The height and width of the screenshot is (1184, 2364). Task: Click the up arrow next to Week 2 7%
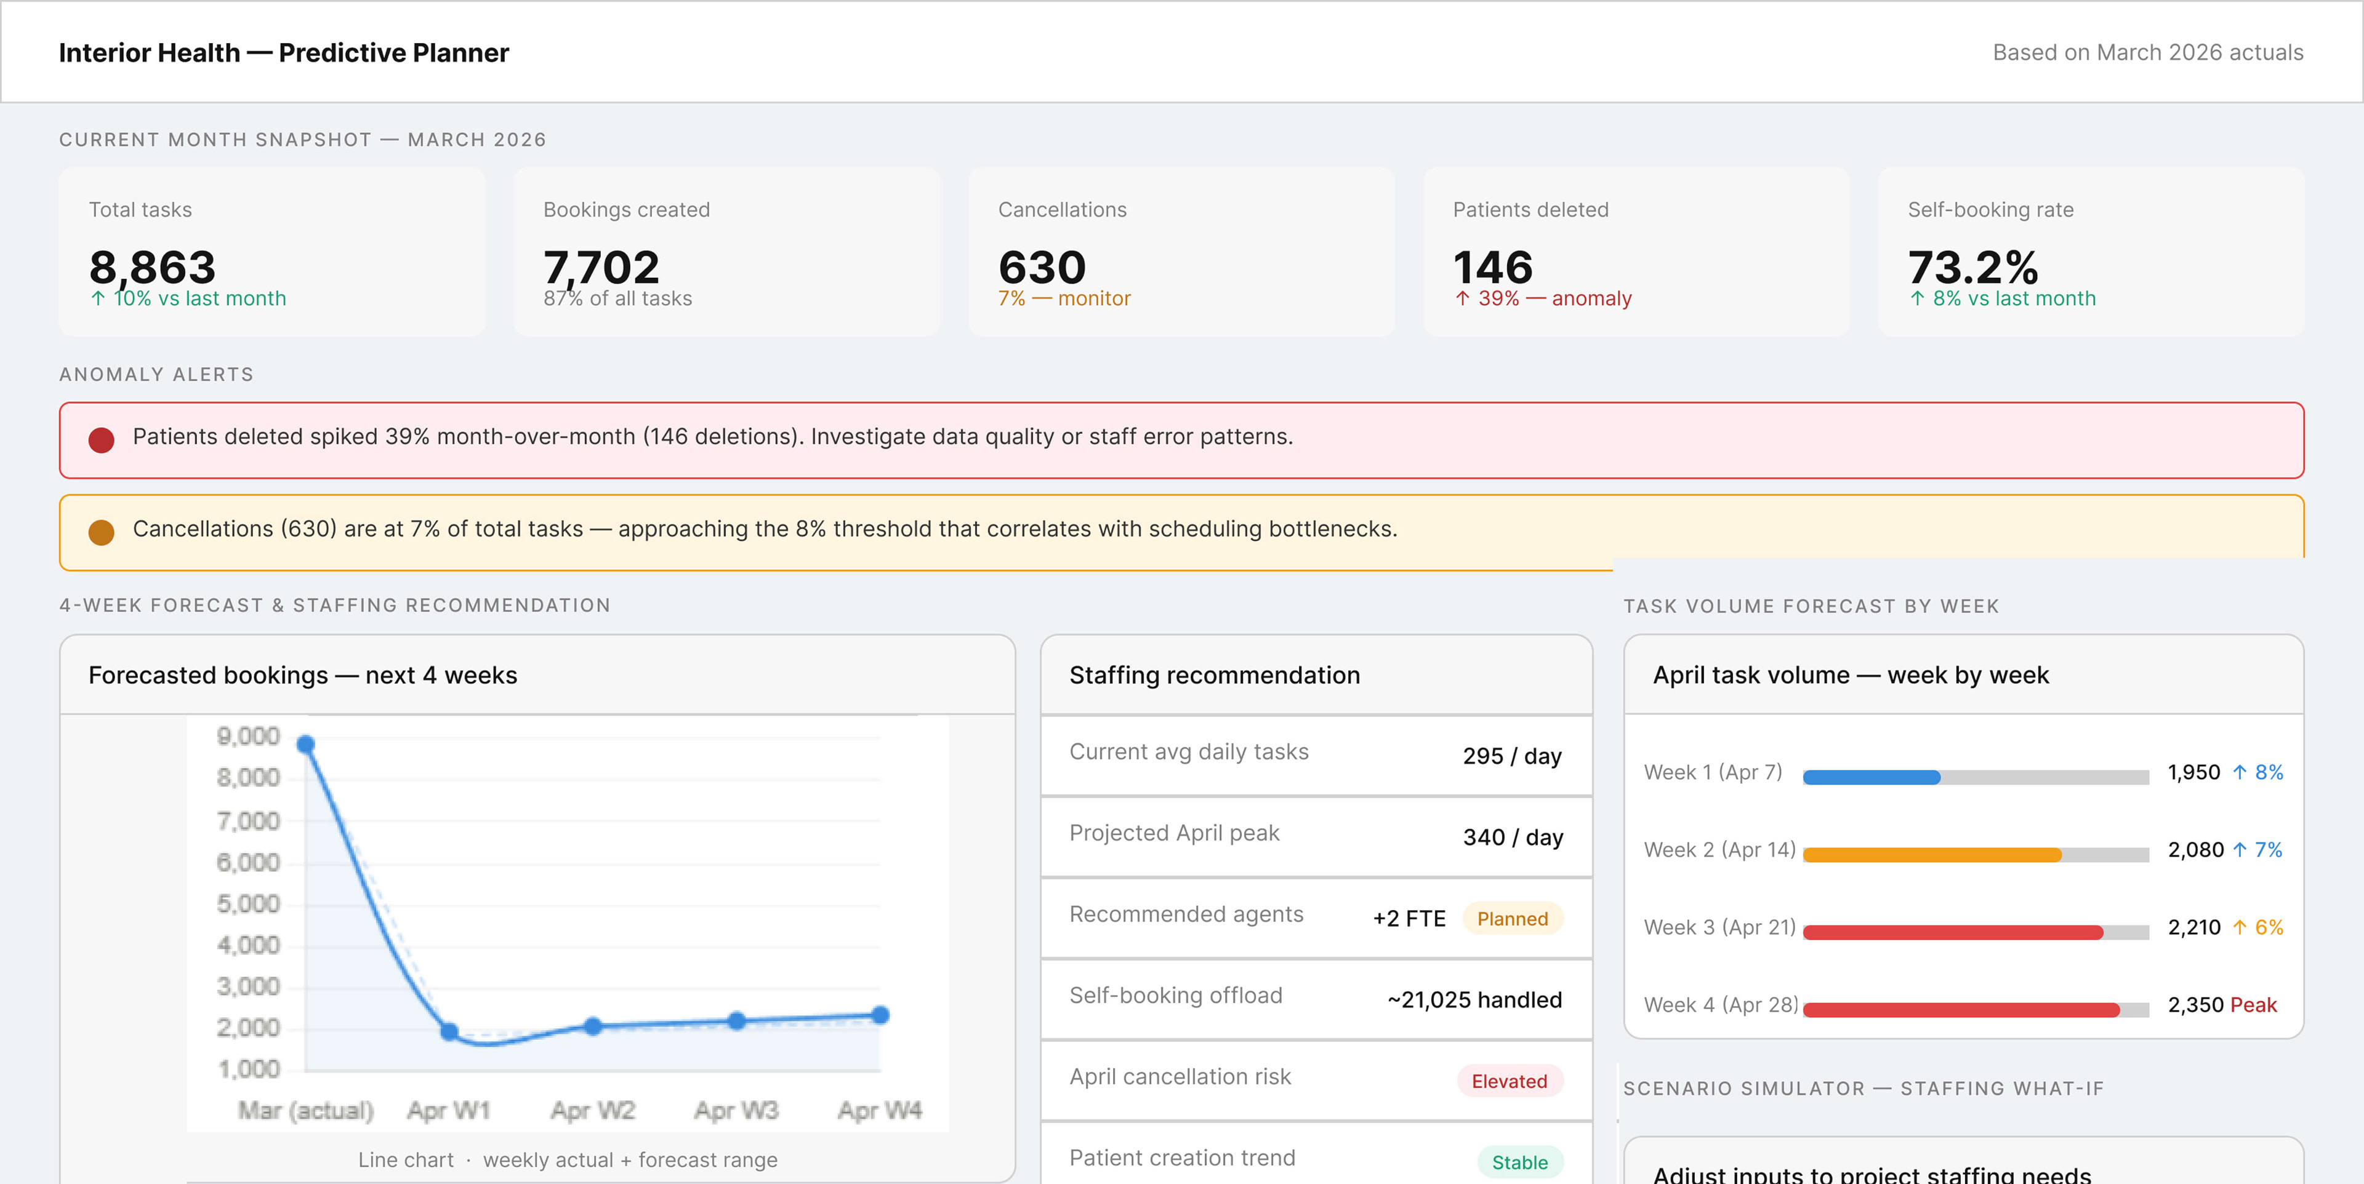2240,850
